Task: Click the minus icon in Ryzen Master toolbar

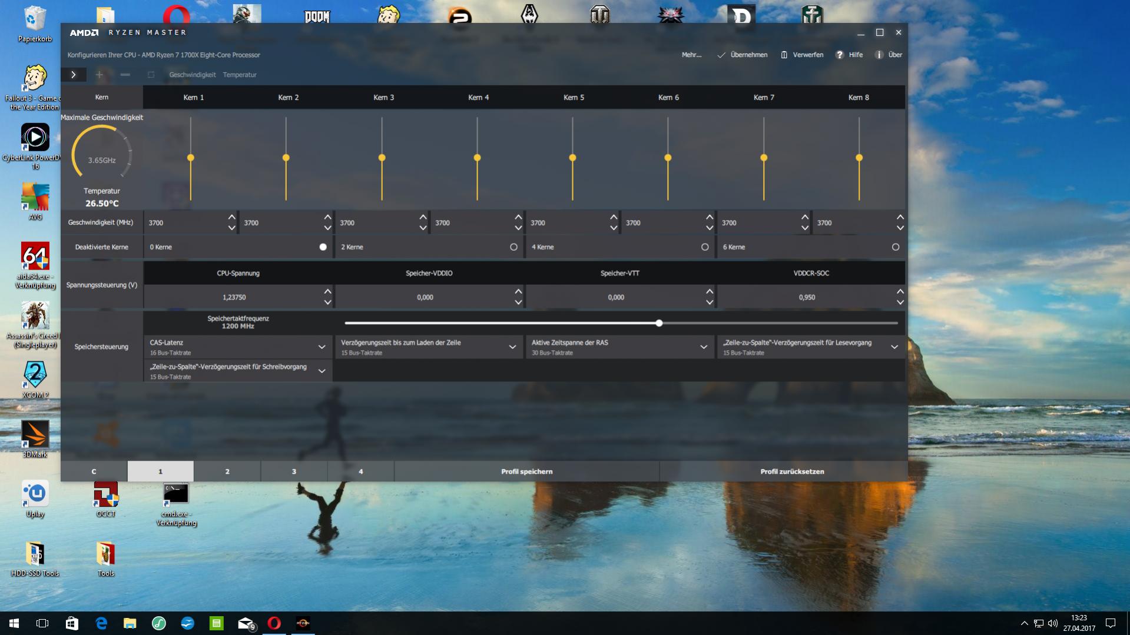Action: tap(125, 75)
